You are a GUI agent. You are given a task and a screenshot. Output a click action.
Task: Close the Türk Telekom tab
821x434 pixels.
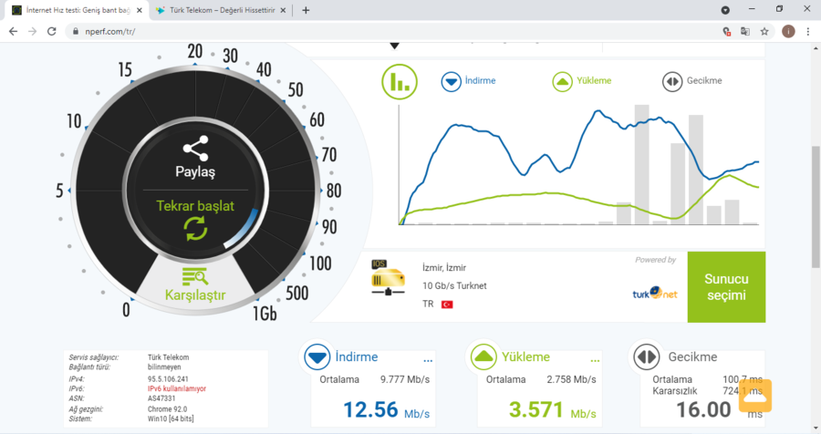coord(283,10)
